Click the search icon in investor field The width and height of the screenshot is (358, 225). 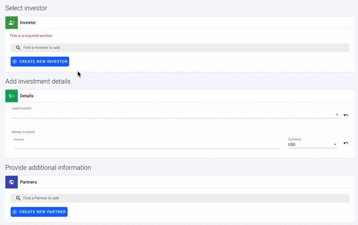[18, 48]
